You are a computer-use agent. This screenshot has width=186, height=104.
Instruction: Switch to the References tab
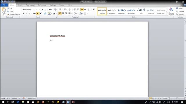pos(42,5)
